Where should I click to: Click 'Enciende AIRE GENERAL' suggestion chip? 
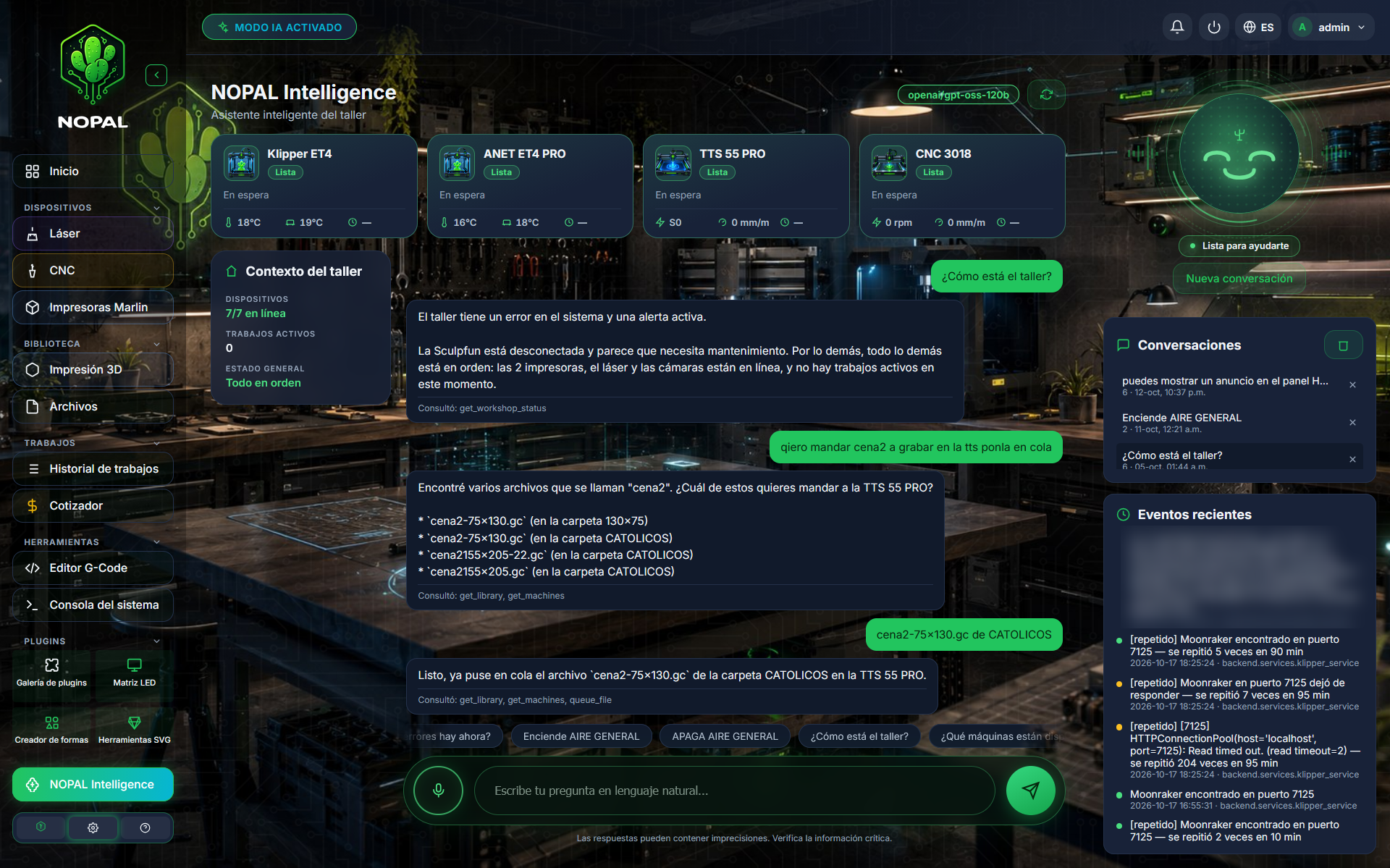coord(581,736)
